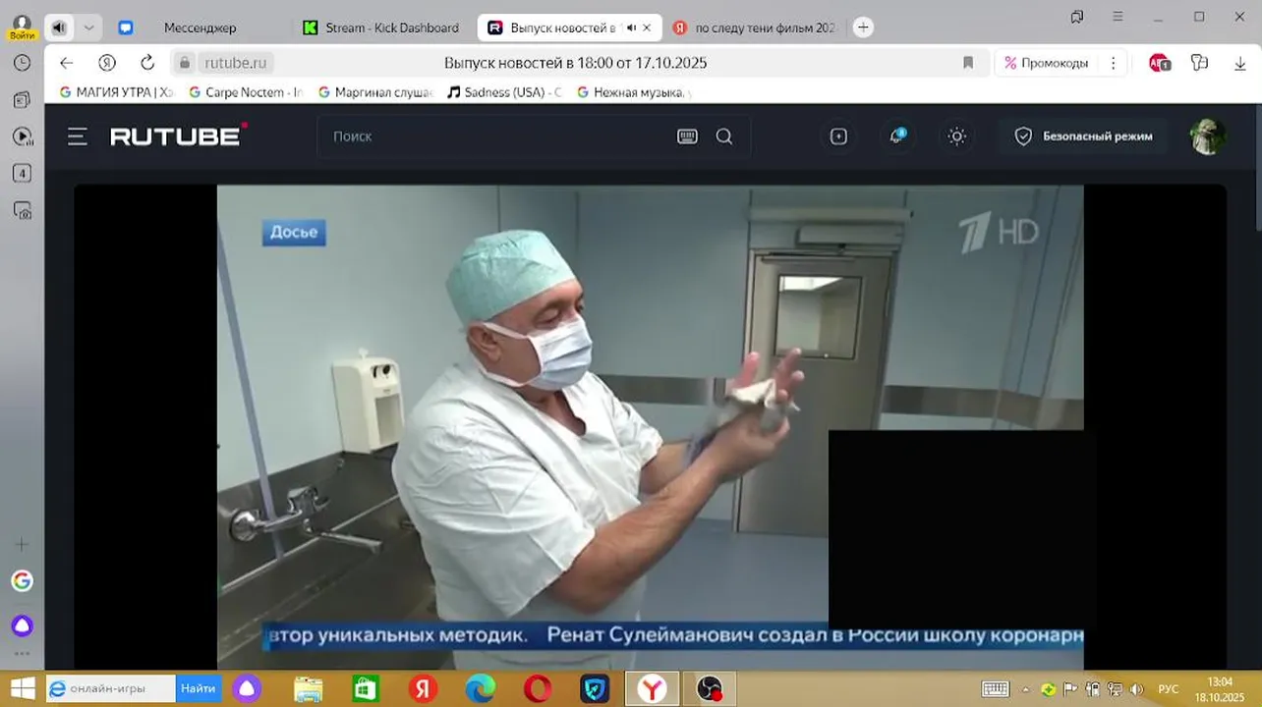Screen dimensions: 1262x707
Task: Click the rutube.ru domain in address bar
Action: (235, 63)
